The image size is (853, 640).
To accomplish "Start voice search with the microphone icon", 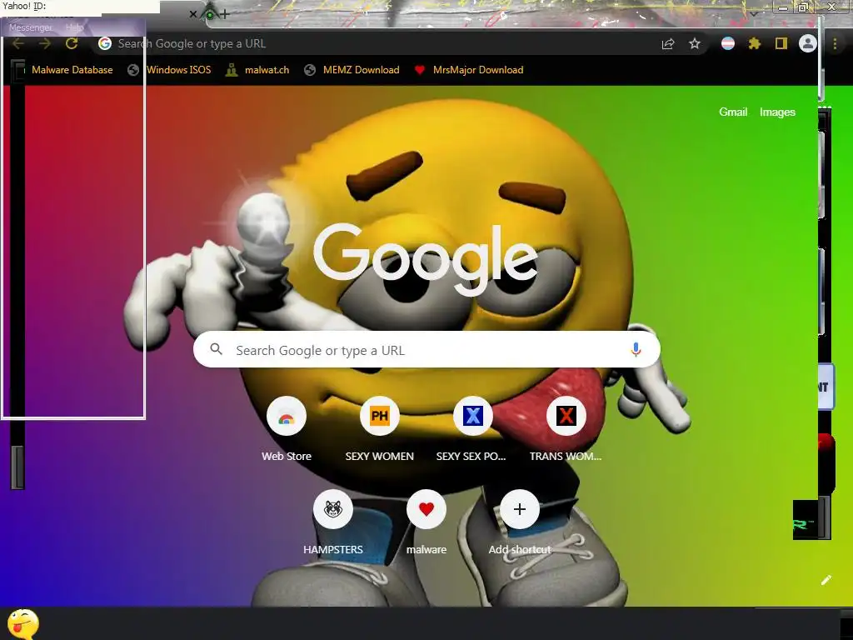I will coord(636,349).
